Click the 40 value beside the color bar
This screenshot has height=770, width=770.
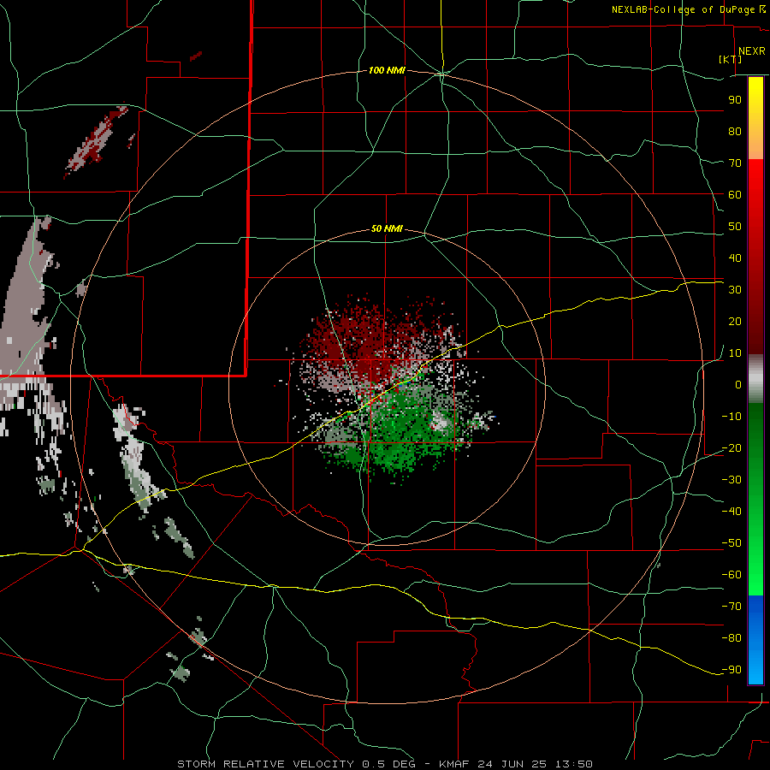click(x=735, y=258)
